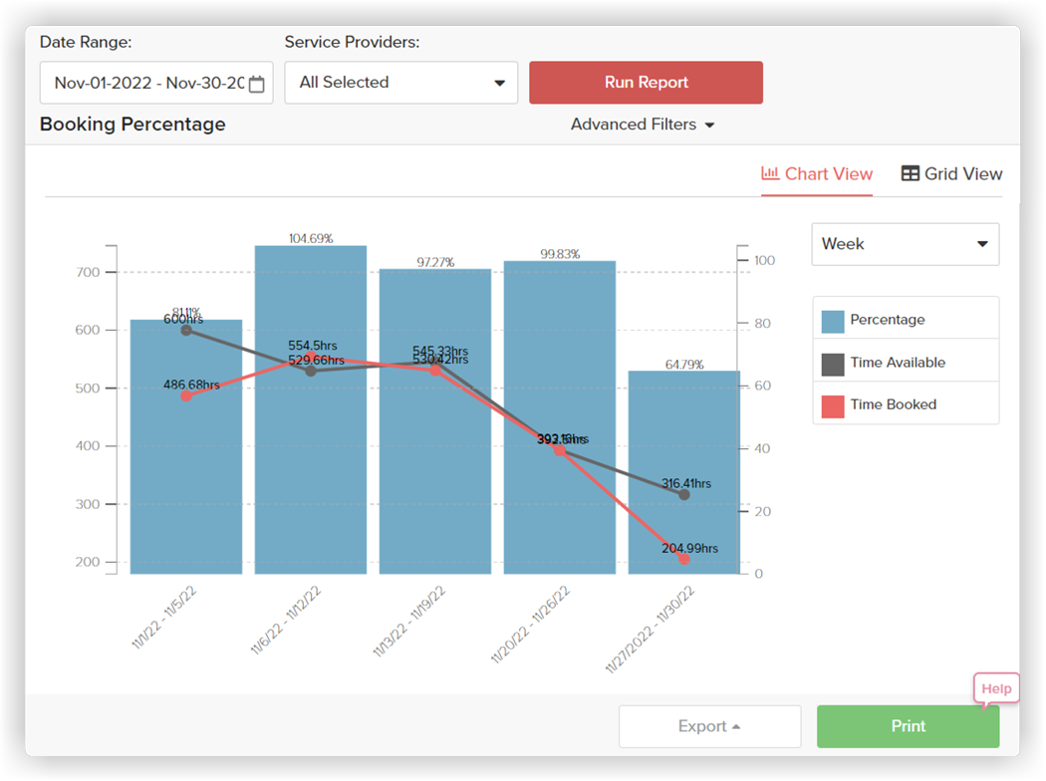
Task: Click the Export arrow icon
Action: [736, 727]
